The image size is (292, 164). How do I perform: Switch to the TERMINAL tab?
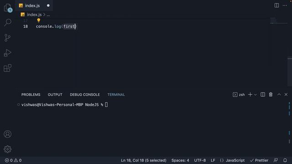[x=116, y=95]
